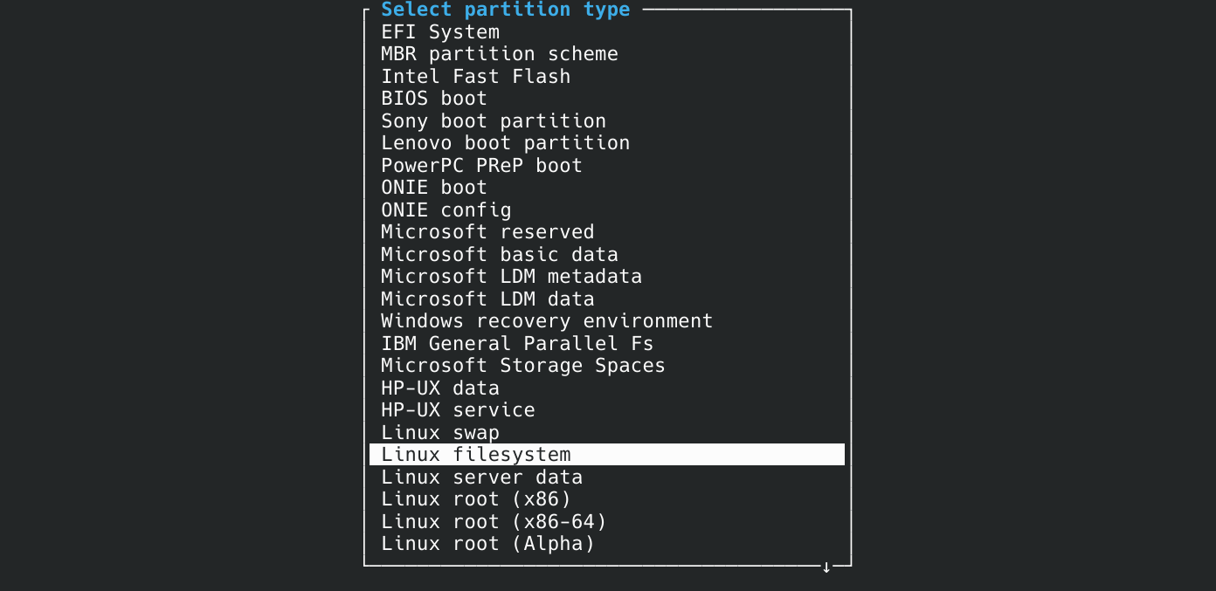Pick the BIOS boot partition type

433,98
